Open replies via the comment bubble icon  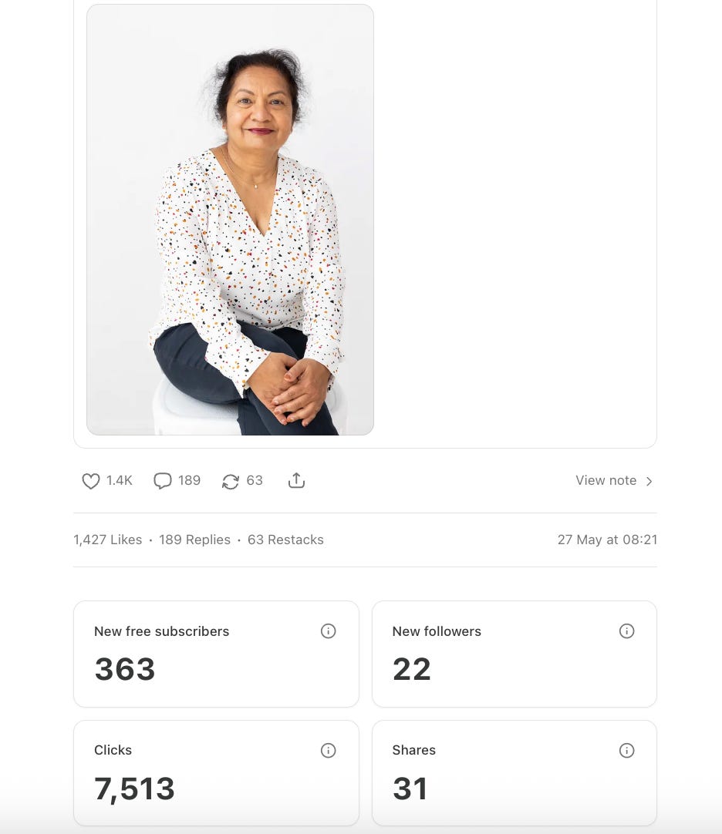pyautogui.click(x=163, y=481)
